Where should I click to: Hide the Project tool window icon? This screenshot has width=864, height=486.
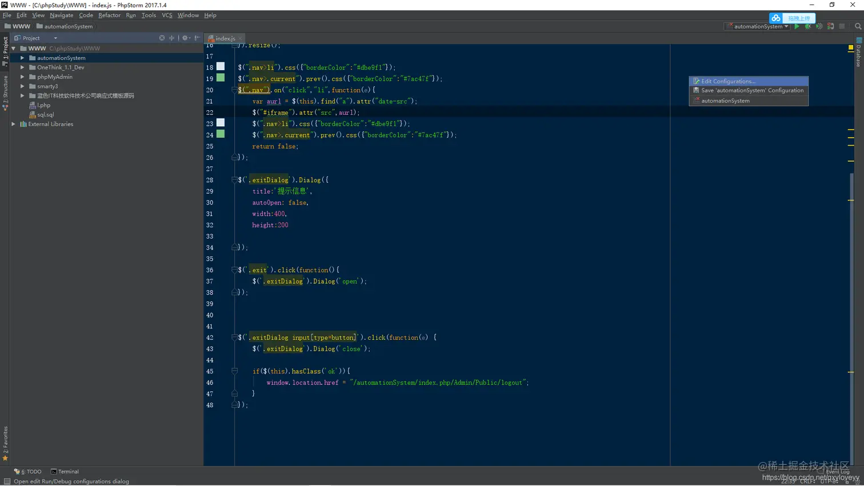click(x=197, y=38)
